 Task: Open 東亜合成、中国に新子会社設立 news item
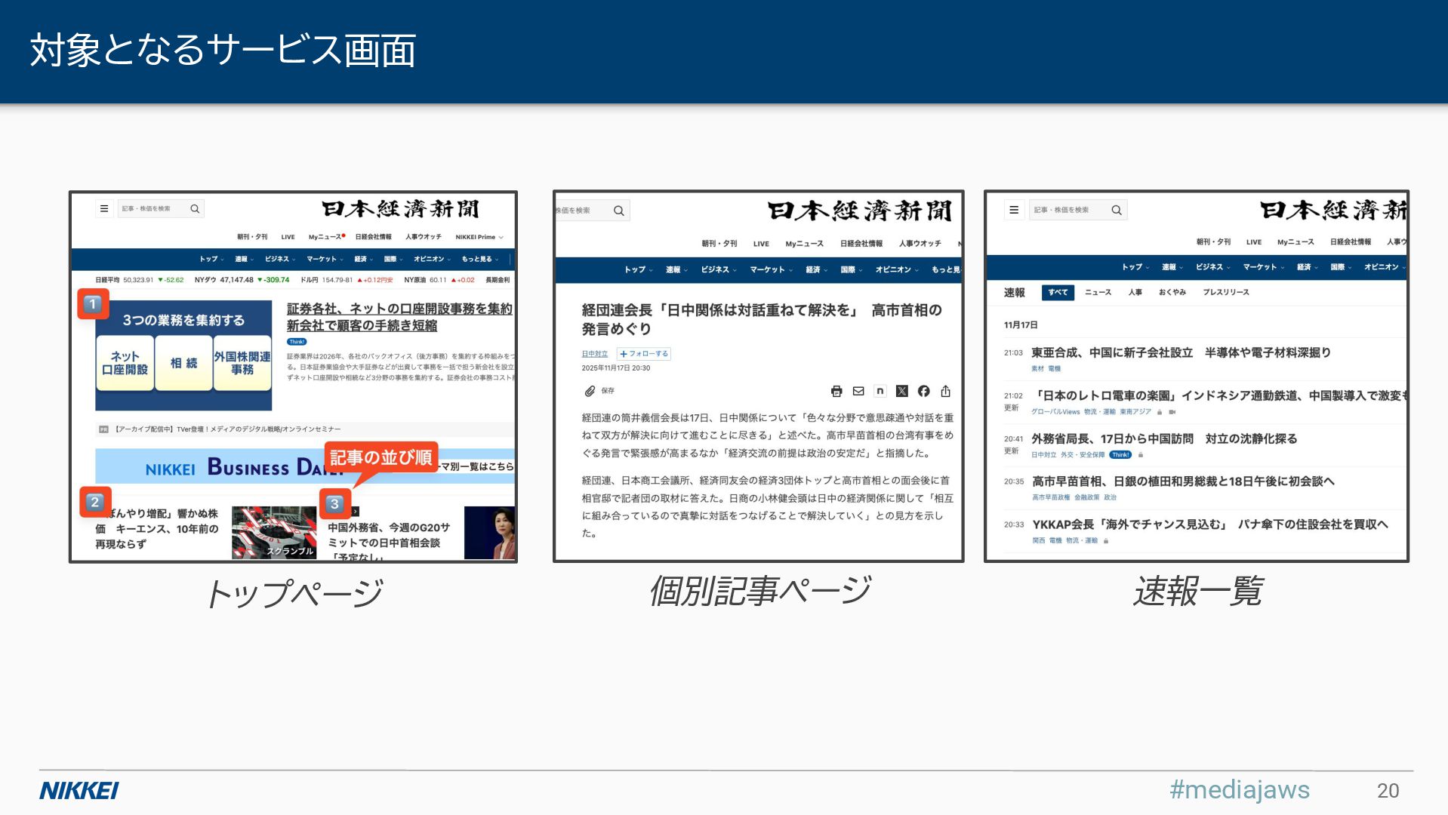tap(1181, 352)
